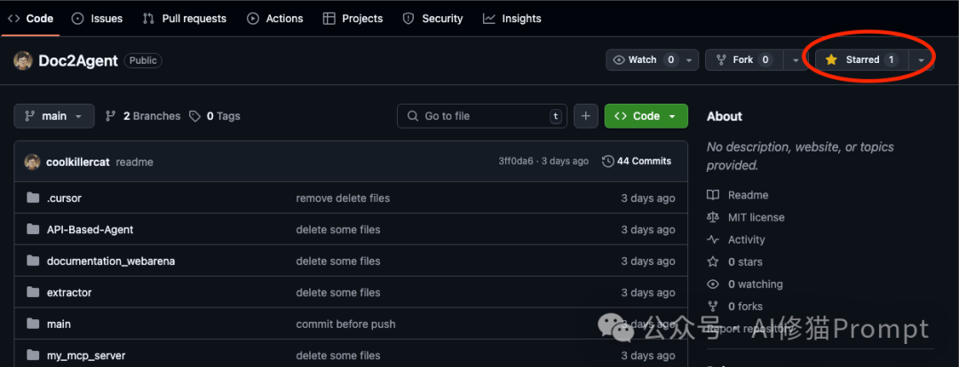Screen dimensions: 959x367
Task: Click folder icon next to documentation_webarena
Action: 33,262
